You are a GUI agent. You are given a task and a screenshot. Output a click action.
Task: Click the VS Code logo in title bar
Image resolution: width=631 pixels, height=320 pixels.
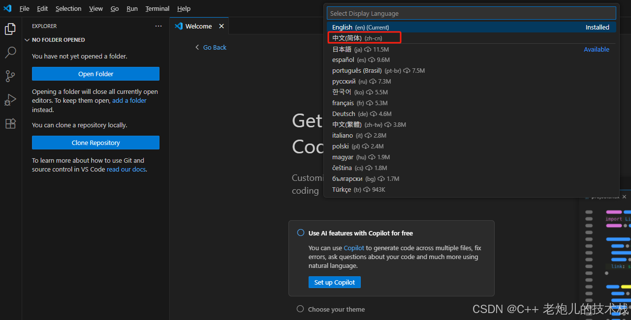7,8
